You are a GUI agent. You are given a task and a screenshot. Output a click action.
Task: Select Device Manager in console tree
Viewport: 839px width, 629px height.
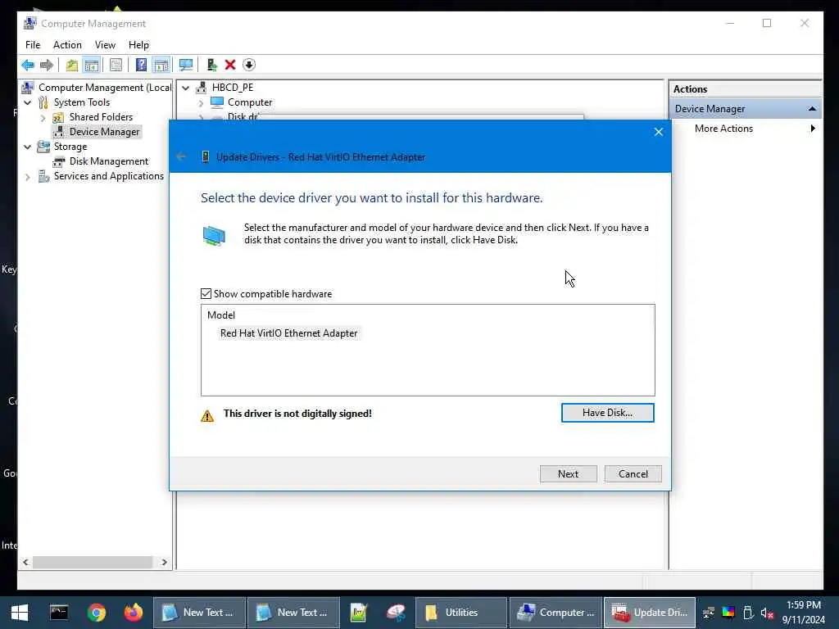pos(104,132)
